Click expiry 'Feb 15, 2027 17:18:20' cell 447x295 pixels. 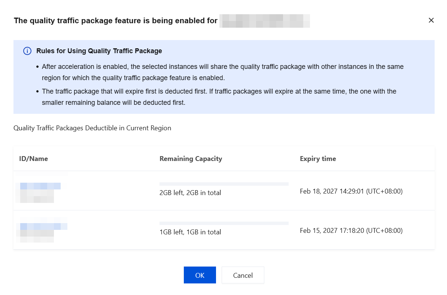(351, 231)
